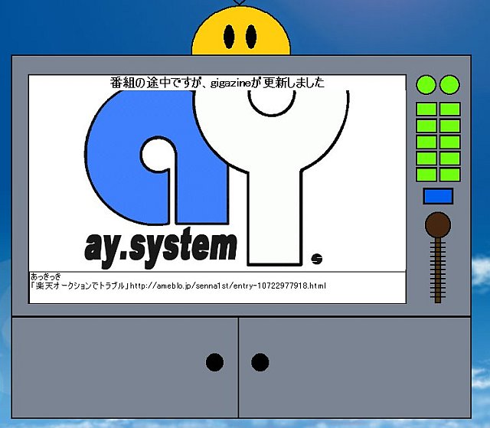Click the right round green button
This screenshot has height=428, width=490.
tap(449, 84)
